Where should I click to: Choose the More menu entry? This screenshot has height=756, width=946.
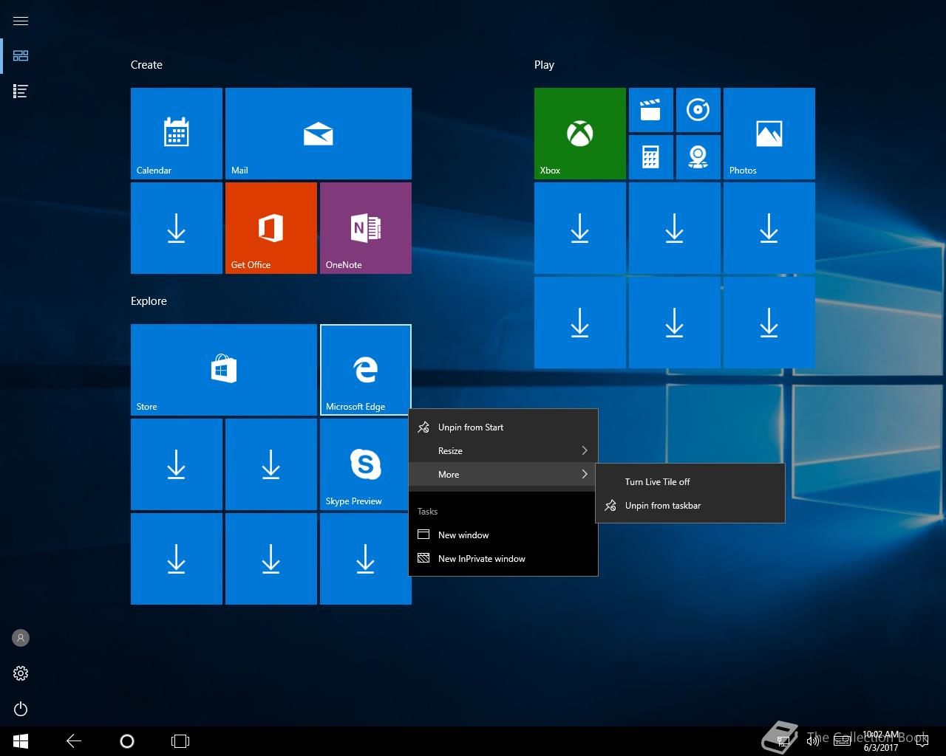tap(503, 475)
